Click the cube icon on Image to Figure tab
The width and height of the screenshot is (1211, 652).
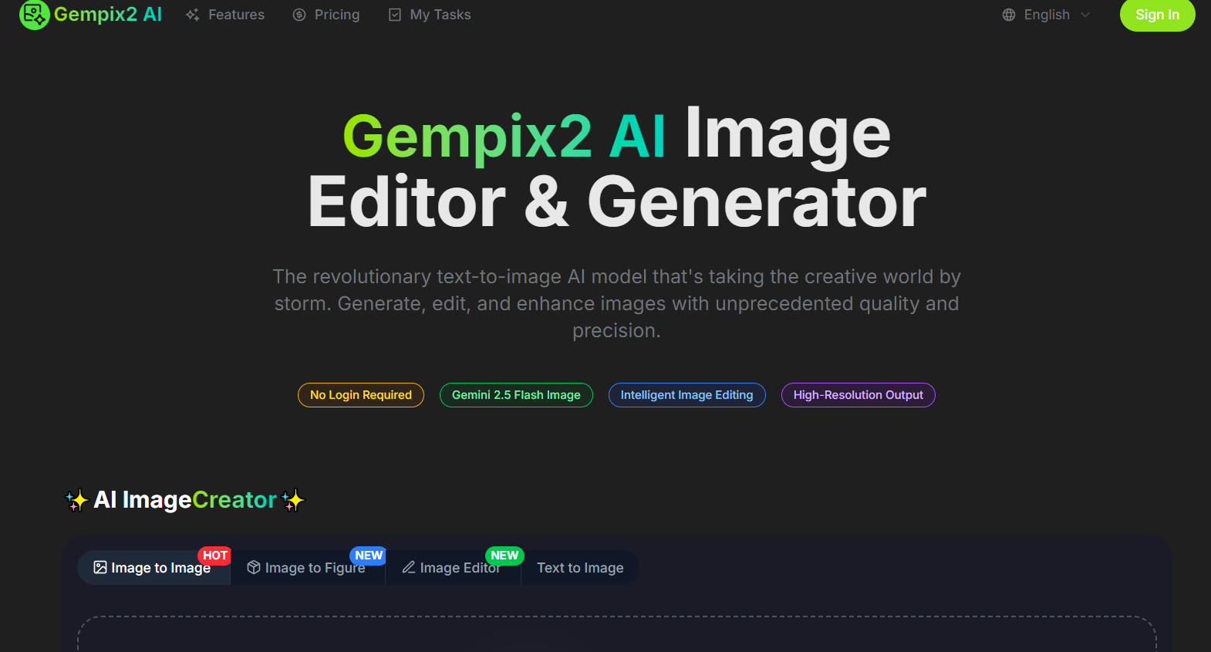(x=254, y=568)
